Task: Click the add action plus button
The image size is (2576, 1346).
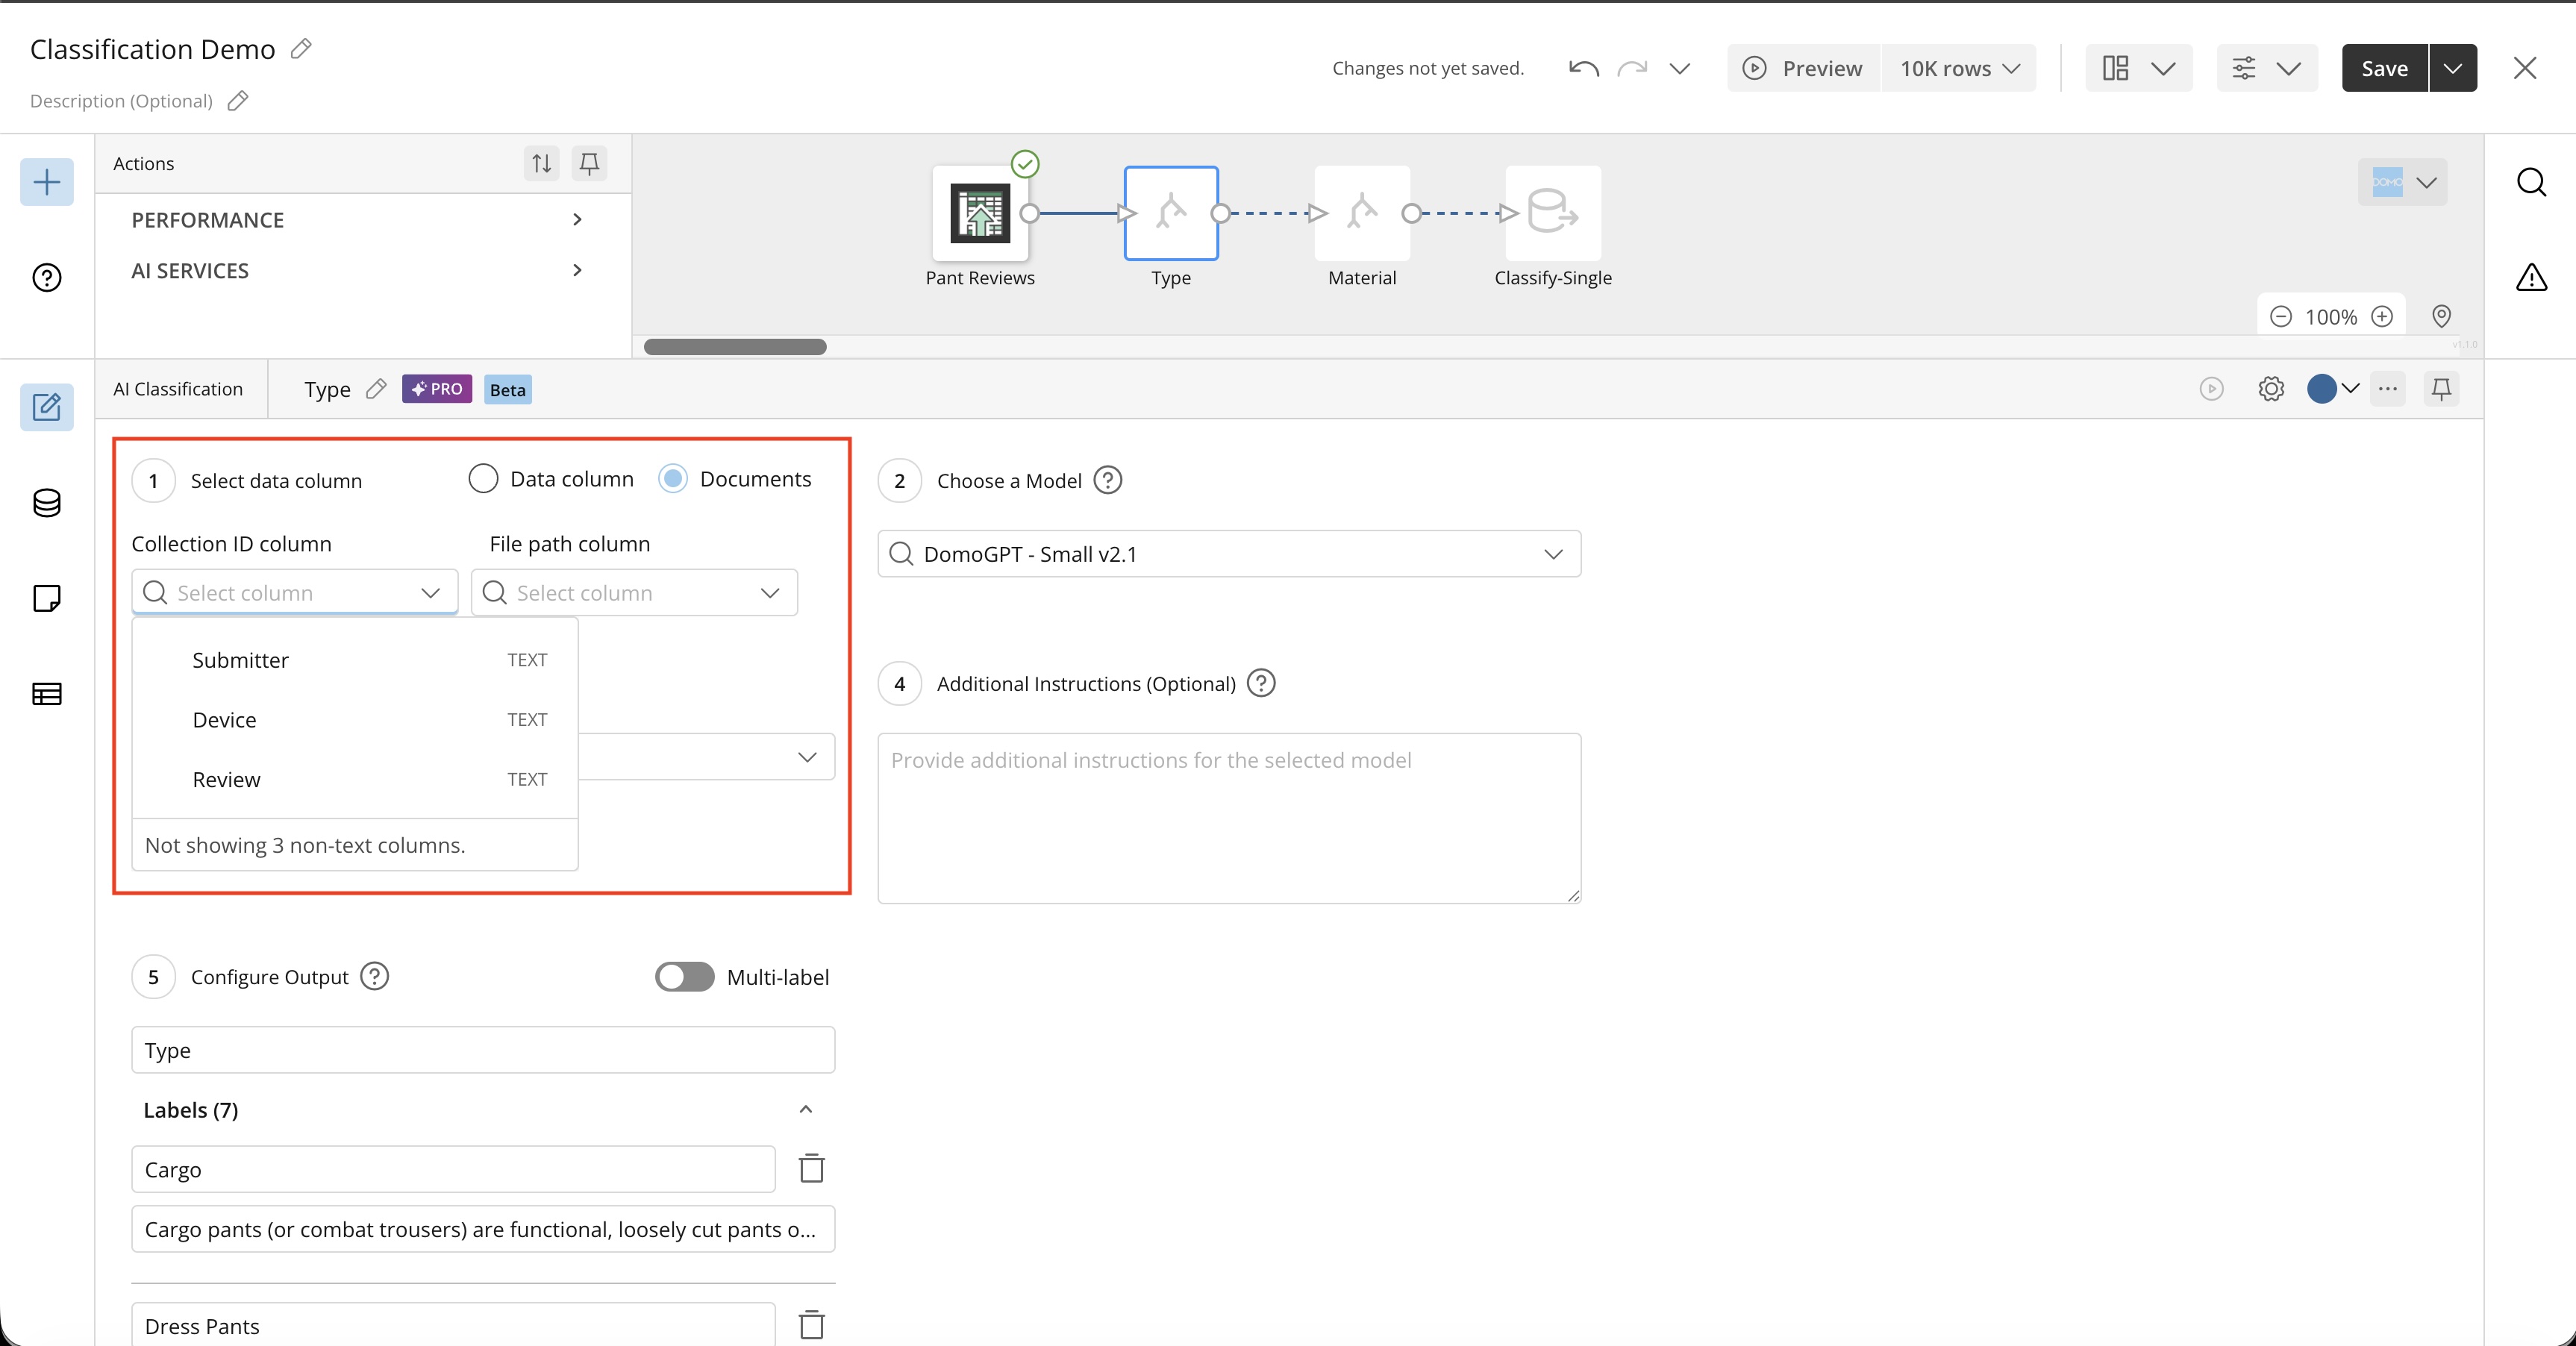Action: click(47, 182)
